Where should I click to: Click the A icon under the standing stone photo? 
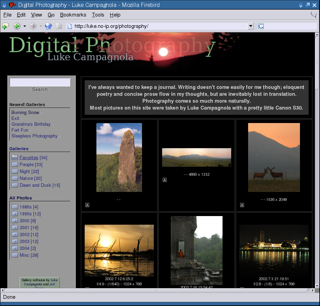point(87,205)
